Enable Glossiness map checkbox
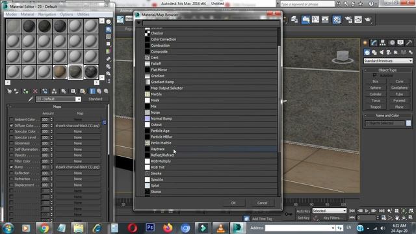416x234 pixels. [x=12, y=143]
